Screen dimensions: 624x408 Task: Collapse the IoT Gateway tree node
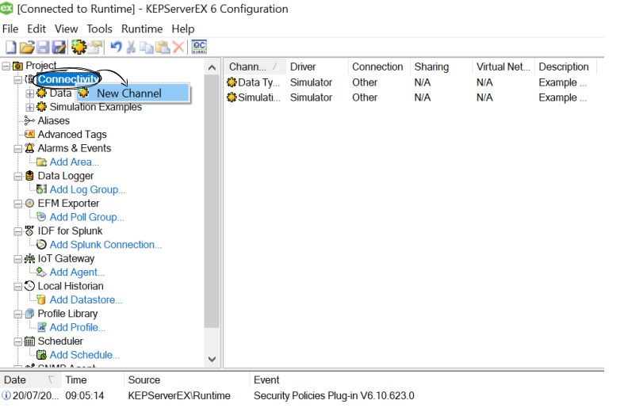[18, 258]
